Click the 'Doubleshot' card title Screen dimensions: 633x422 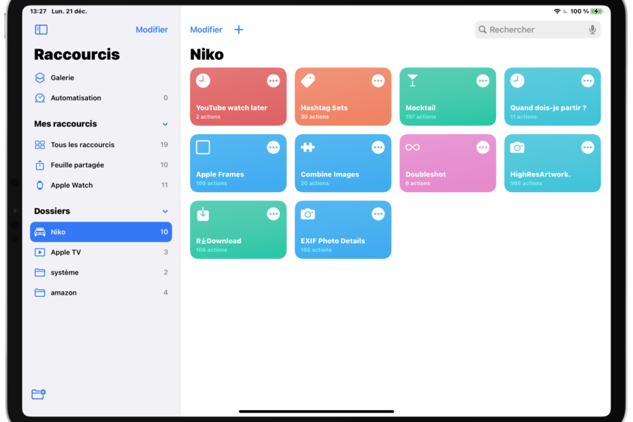[426, 174]
